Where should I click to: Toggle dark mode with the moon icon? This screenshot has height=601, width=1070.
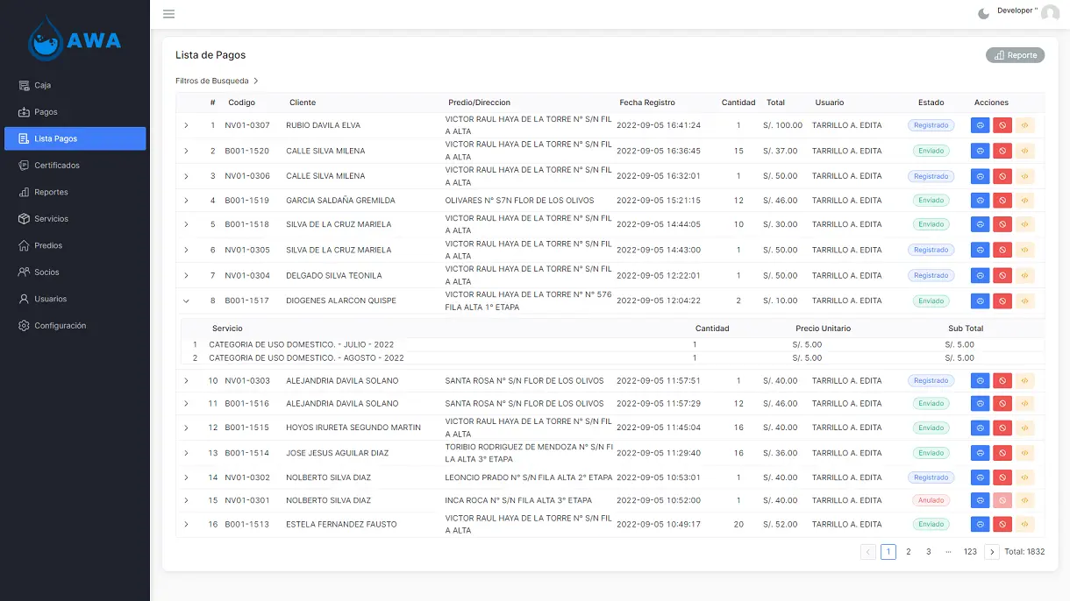(983, 13)
